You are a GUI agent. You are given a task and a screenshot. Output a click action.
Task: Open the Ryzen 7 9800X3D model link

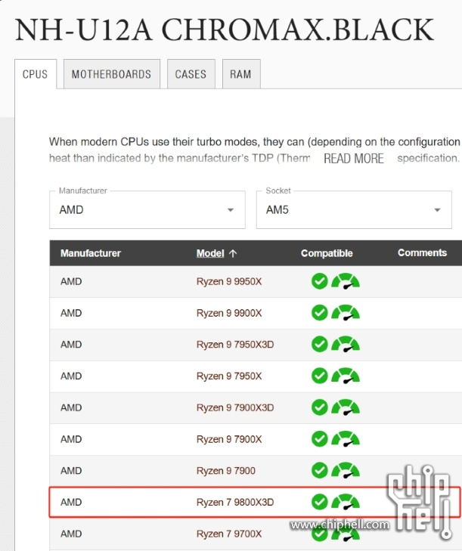235,502
